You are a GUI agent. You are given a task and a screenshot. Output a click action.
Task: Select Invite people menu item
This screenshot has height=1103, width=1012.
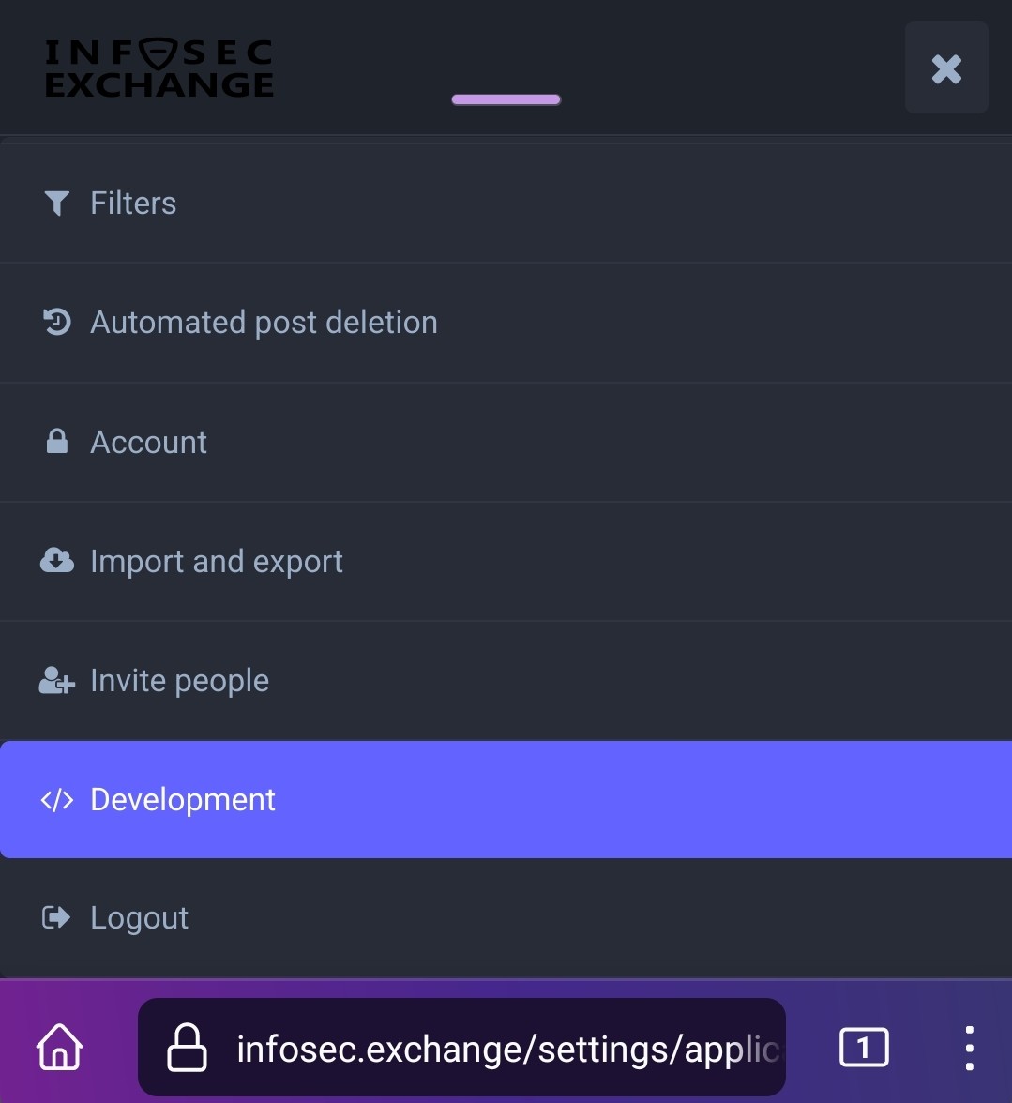(179, 681)
